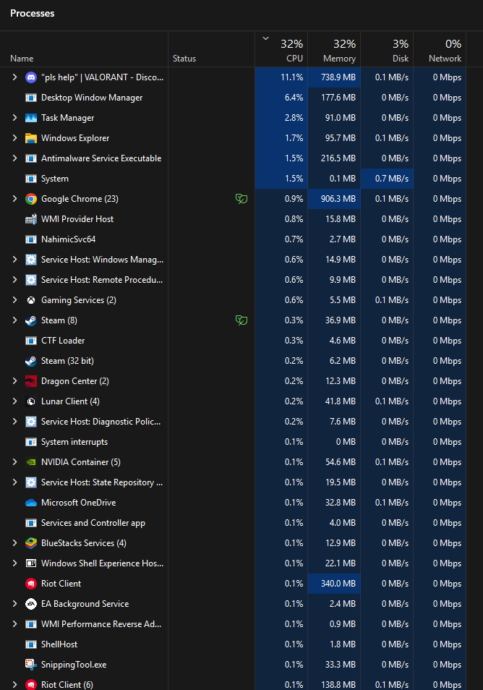
Task: Click the Windows Explorer folder icon
Action: [x=31, y=138]
